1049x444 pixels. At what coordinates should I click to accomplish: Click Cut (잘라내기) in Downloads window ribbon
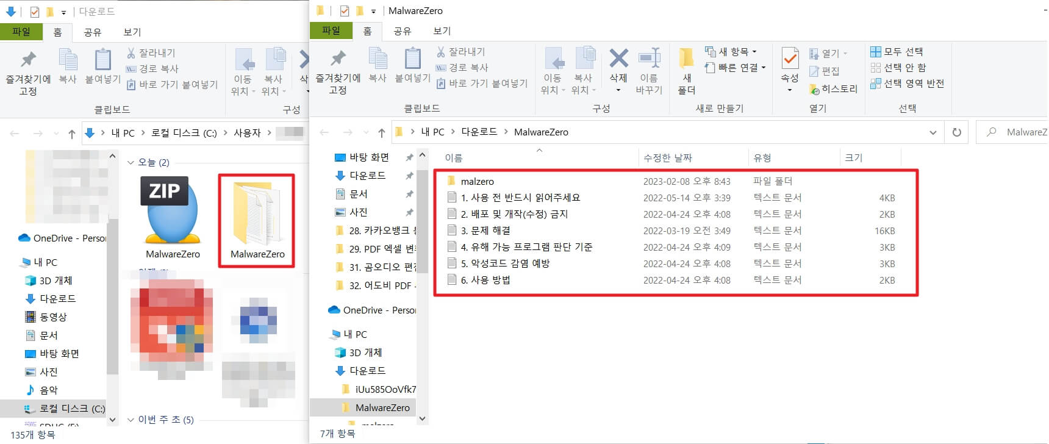(x=151, y=53)
